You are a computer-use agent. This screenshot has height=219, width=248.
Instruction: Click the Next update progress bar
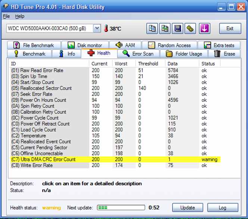coord(121,207)
